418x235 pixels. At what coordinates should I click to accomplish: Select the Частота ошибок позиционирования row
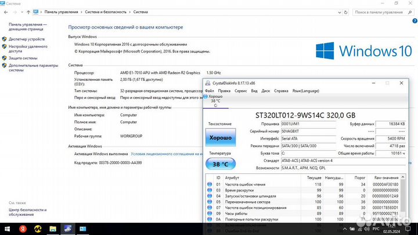click(x=303, y=208)
